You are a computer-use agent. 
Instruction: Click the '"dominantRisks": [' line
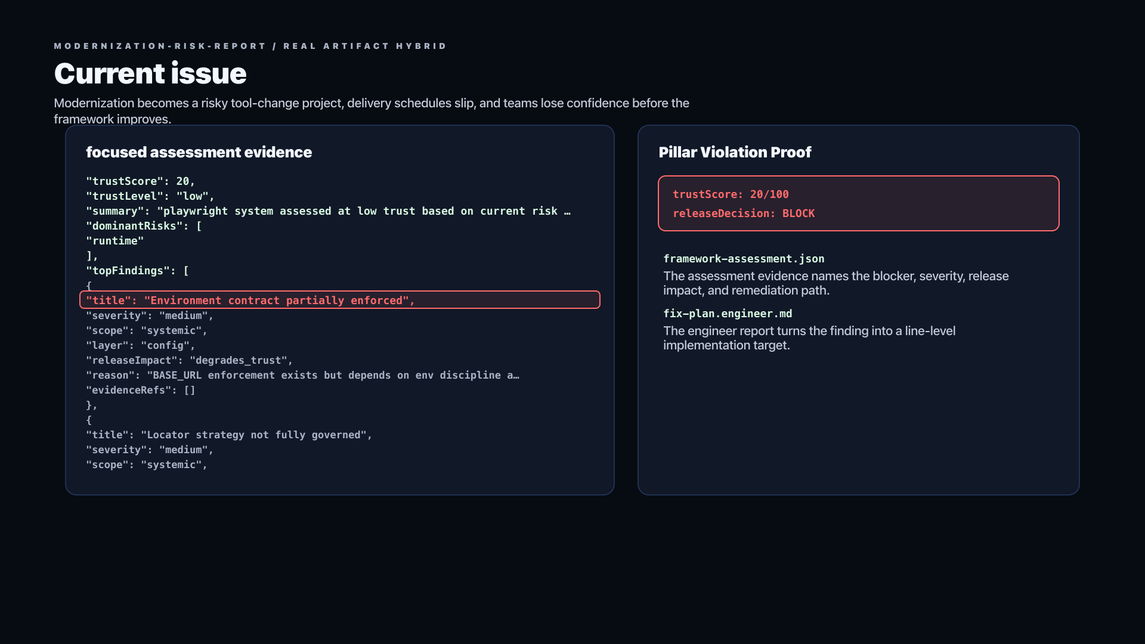point(144,226)
